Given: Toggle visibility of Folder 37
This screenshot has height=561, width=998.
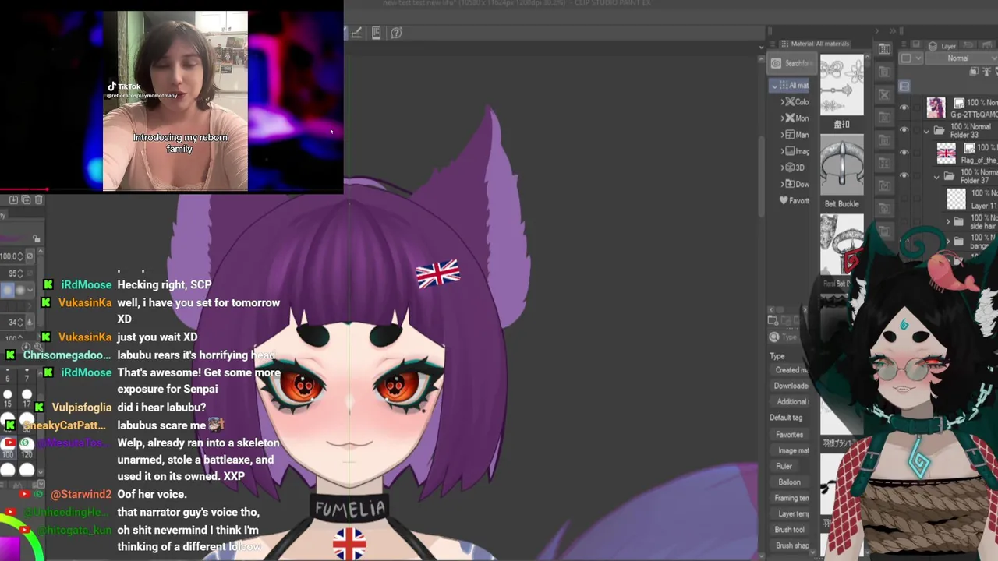Looking at the screenshot, I should coord(904,176).
